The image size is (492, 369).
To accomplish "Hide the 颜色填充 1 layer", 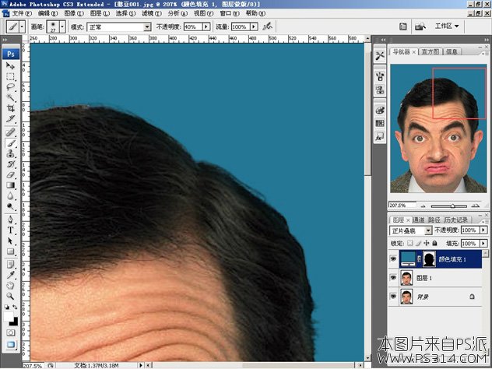I will click(393, 259).
